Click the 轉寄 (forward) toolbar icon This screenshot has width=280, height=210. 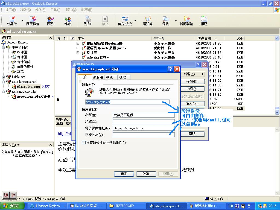68,21
